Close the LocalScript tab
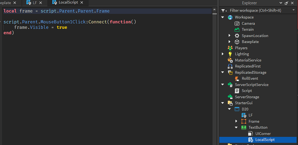This screenshot has width=298, height=145. click(x=82, y=3)
